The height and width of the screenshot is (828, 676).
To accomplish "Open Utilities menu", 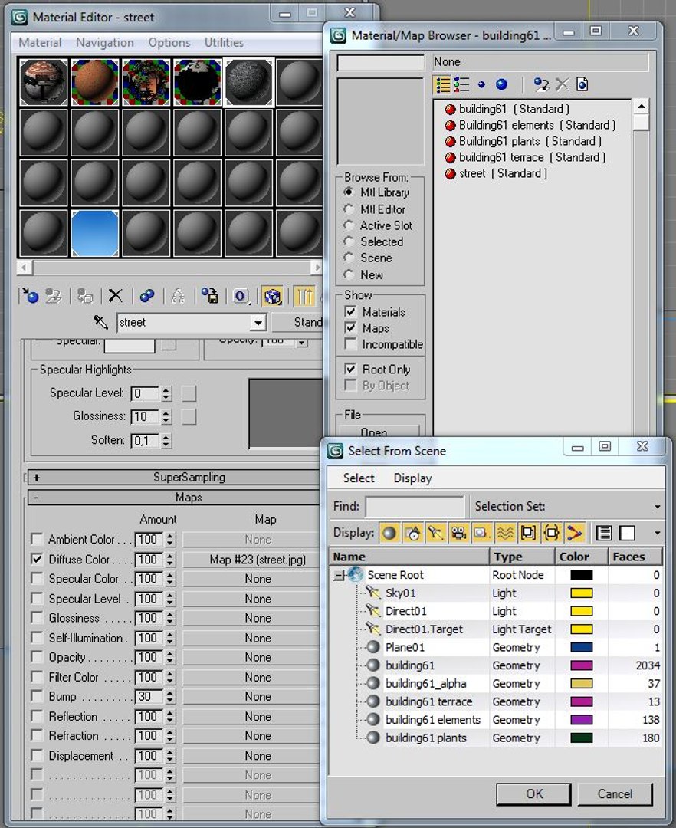I will point(224,42).
